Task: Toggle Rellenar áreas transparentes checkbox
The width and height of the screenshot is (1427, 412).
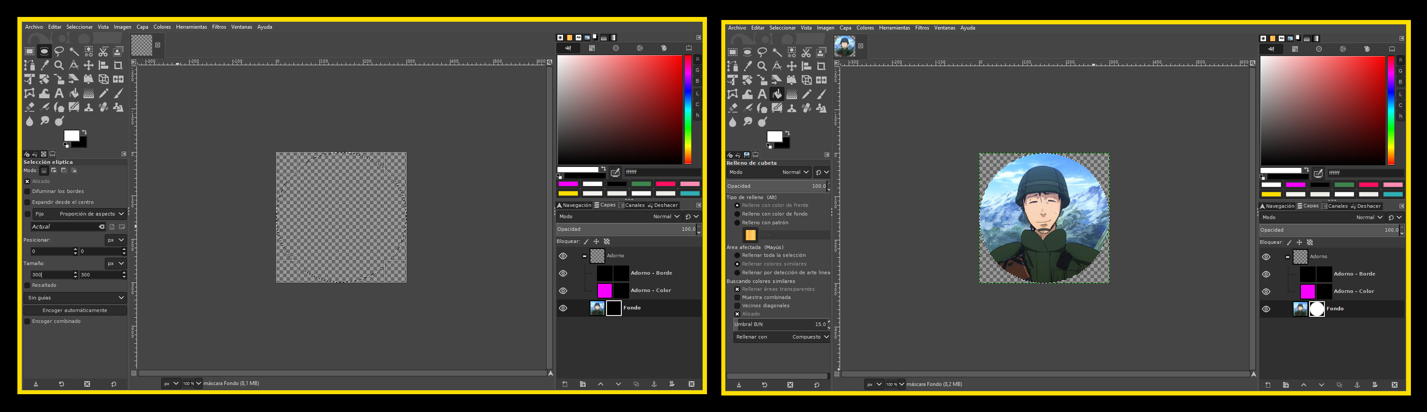Action: click(737, 289)
